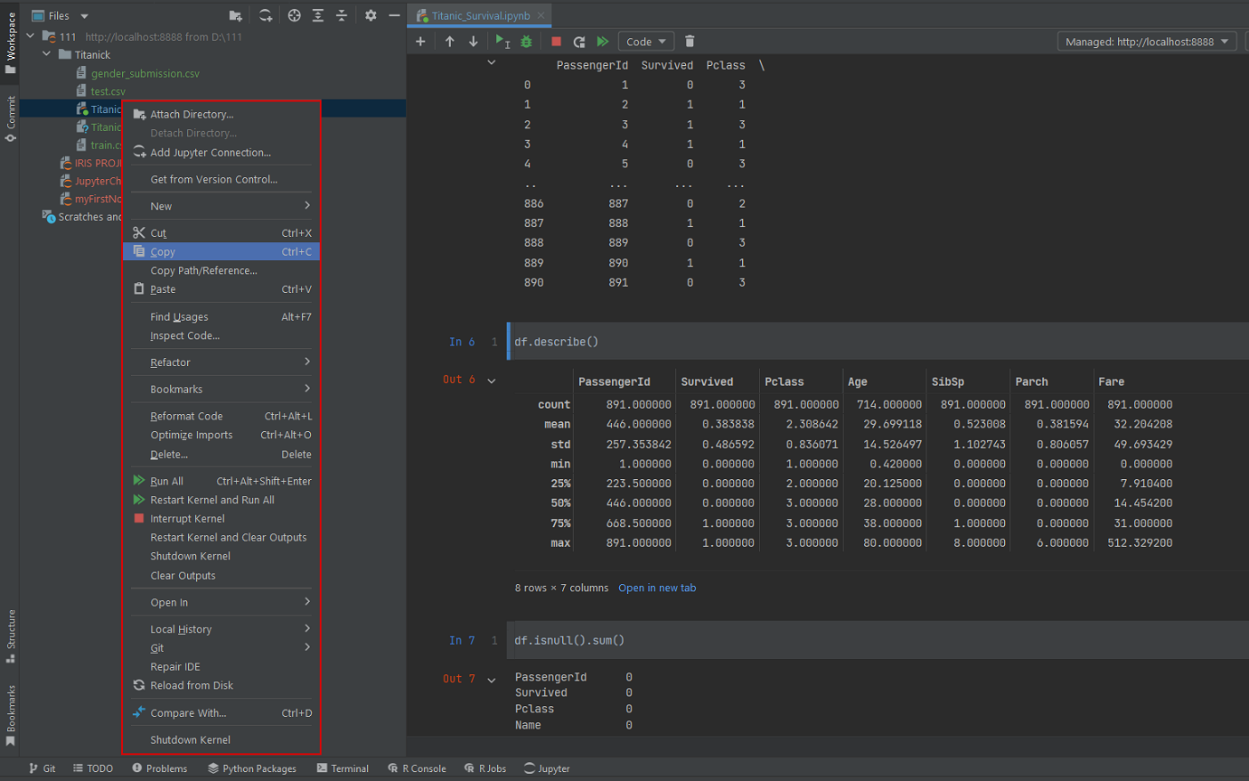Open the Files panel settings gear
Screen dimensions: 1249x781
(x=371, y=15)
